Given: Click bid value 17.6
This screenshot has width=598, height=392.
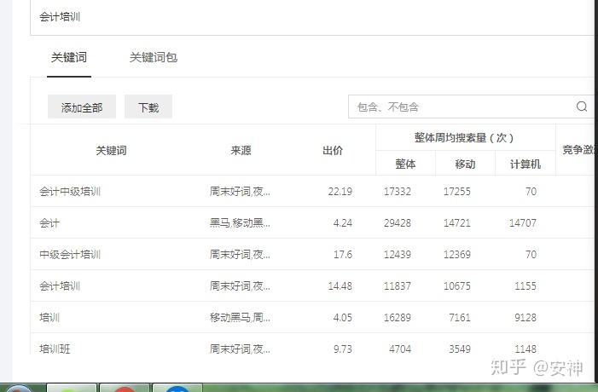Looking at the screenshot, I should [x=343, y=255].
